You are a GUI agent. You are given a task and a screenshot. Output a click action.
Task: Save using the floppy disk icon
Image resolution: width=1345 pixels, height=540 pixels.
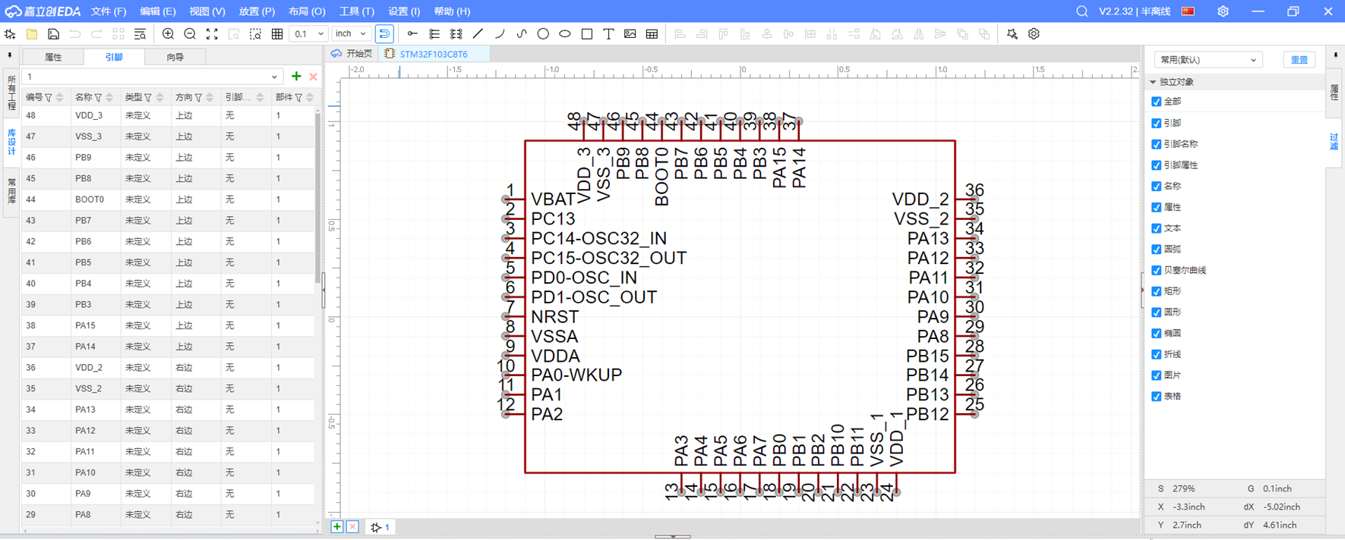(53, 34)
